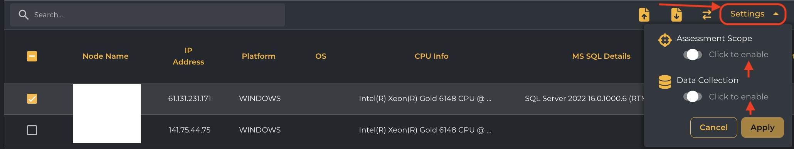This screenshot has height=149, width=794.
Task: Click the Data Collection database icon
Action: (x=665, y=82)
